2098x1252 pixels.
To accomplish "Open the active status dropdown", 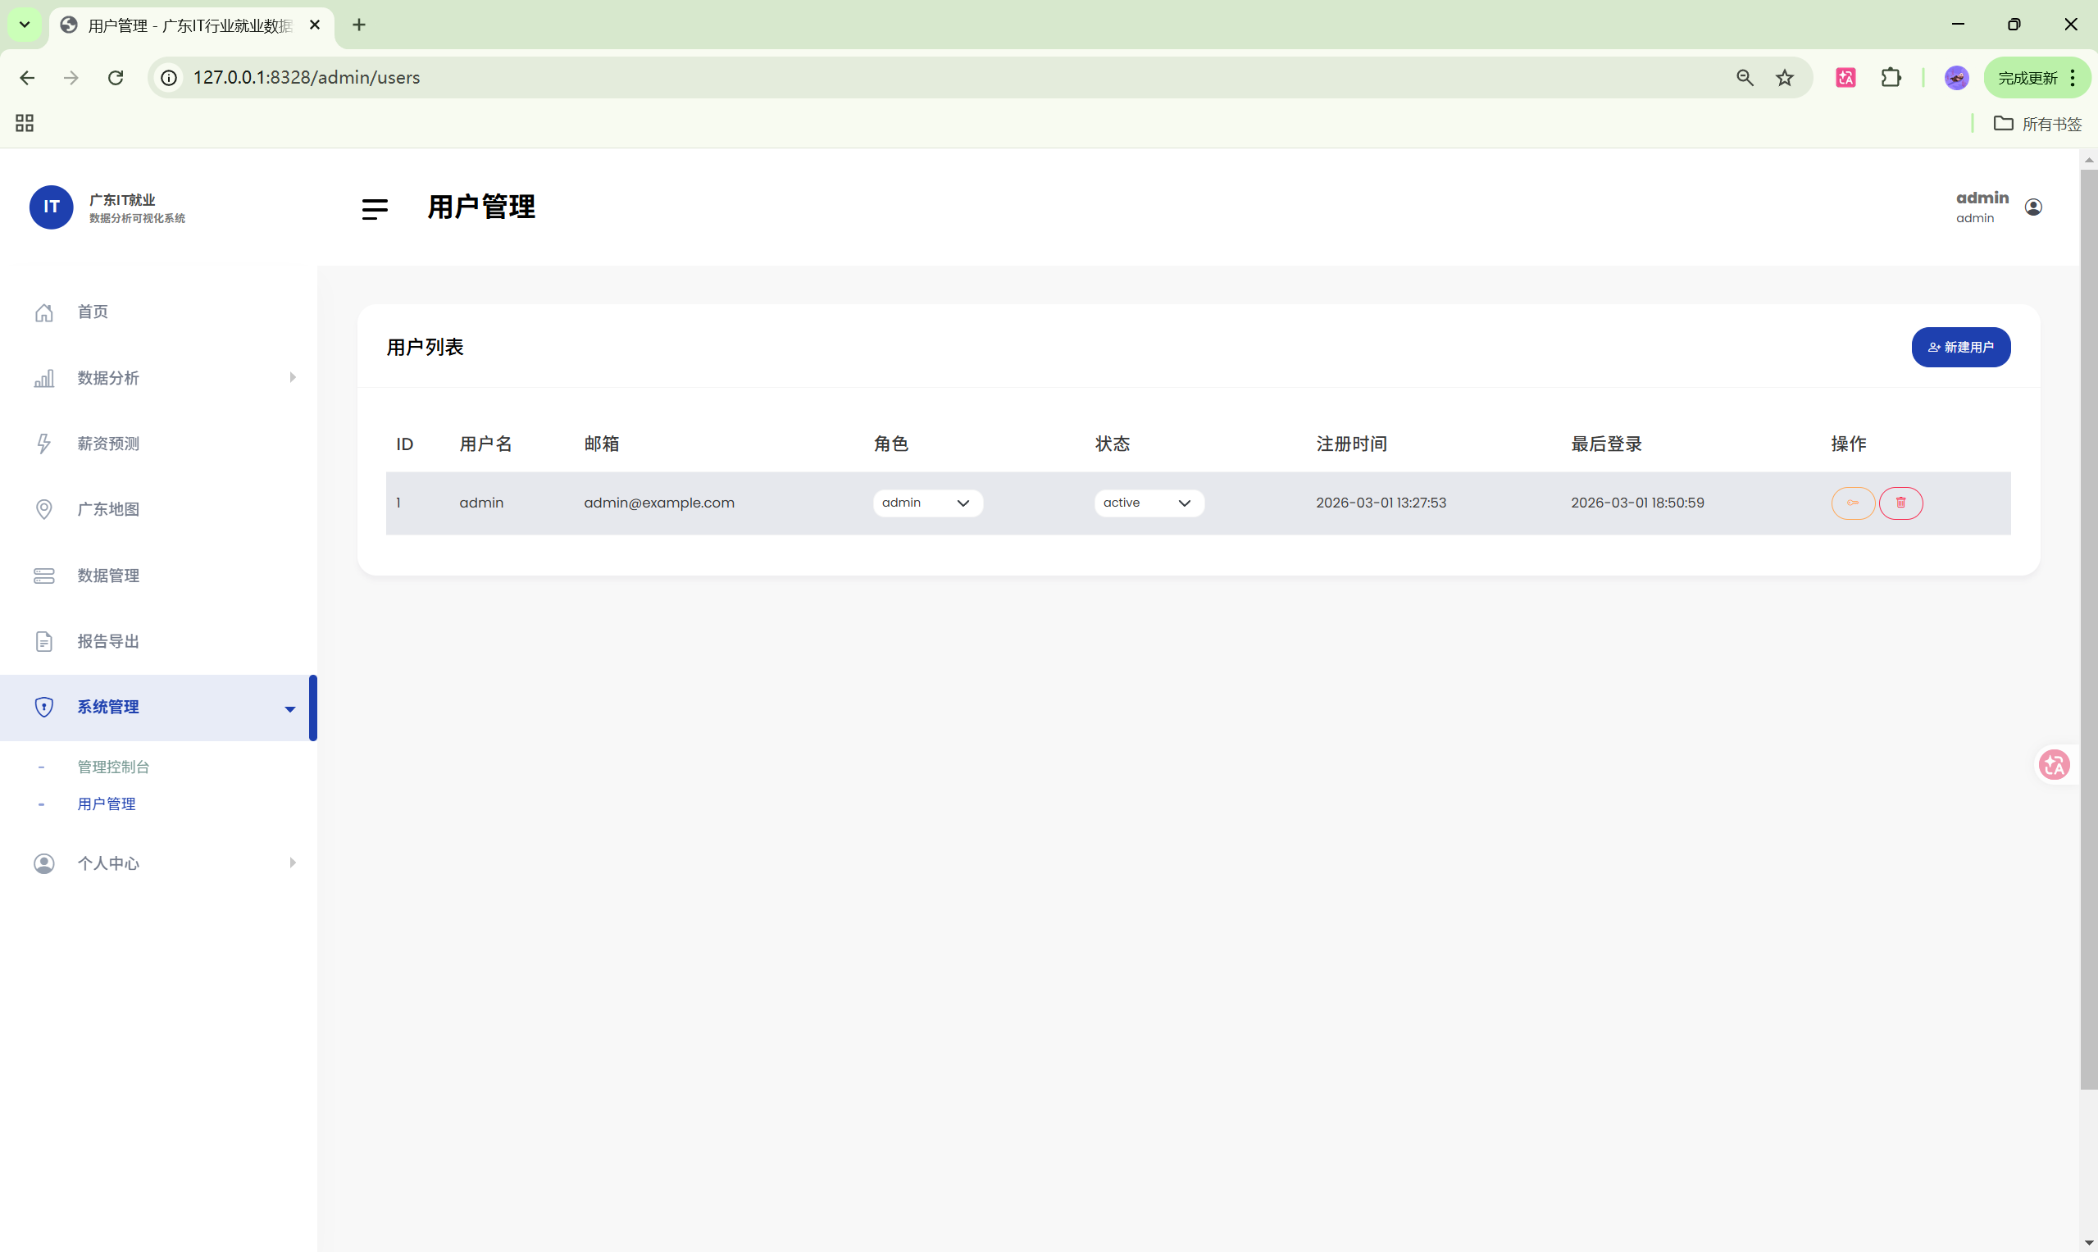I will coord(1148,503).
